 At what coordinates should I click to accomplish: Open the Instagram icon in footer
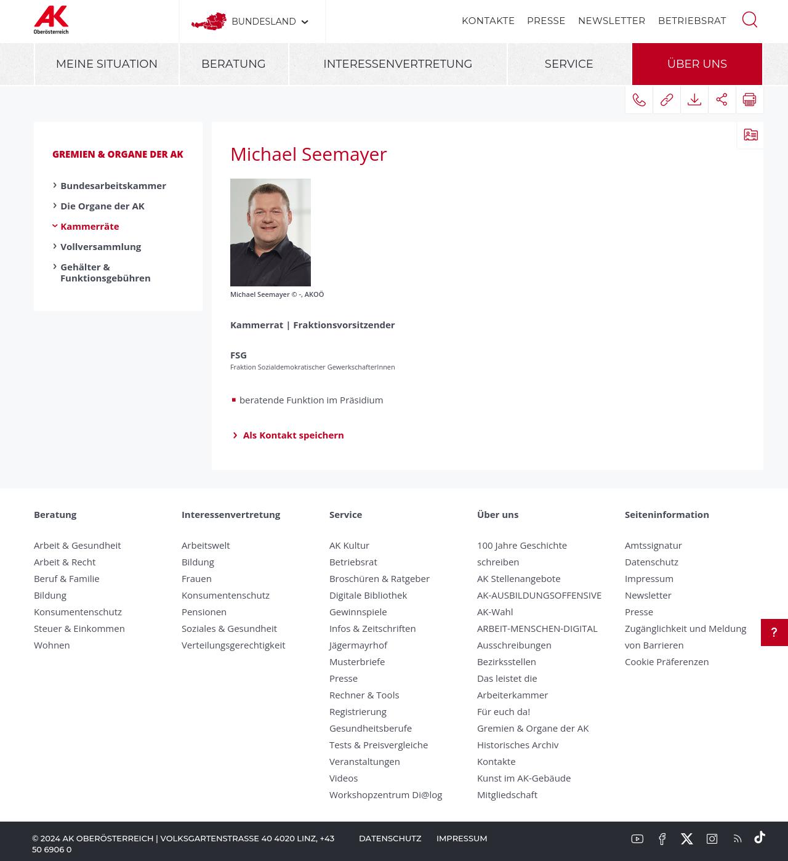(x=712, y=839)
